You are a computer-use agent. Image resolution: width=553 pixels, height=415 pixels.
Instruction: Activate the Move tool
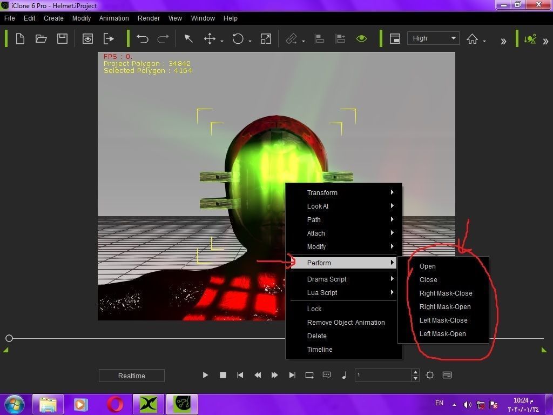point(210,38)
